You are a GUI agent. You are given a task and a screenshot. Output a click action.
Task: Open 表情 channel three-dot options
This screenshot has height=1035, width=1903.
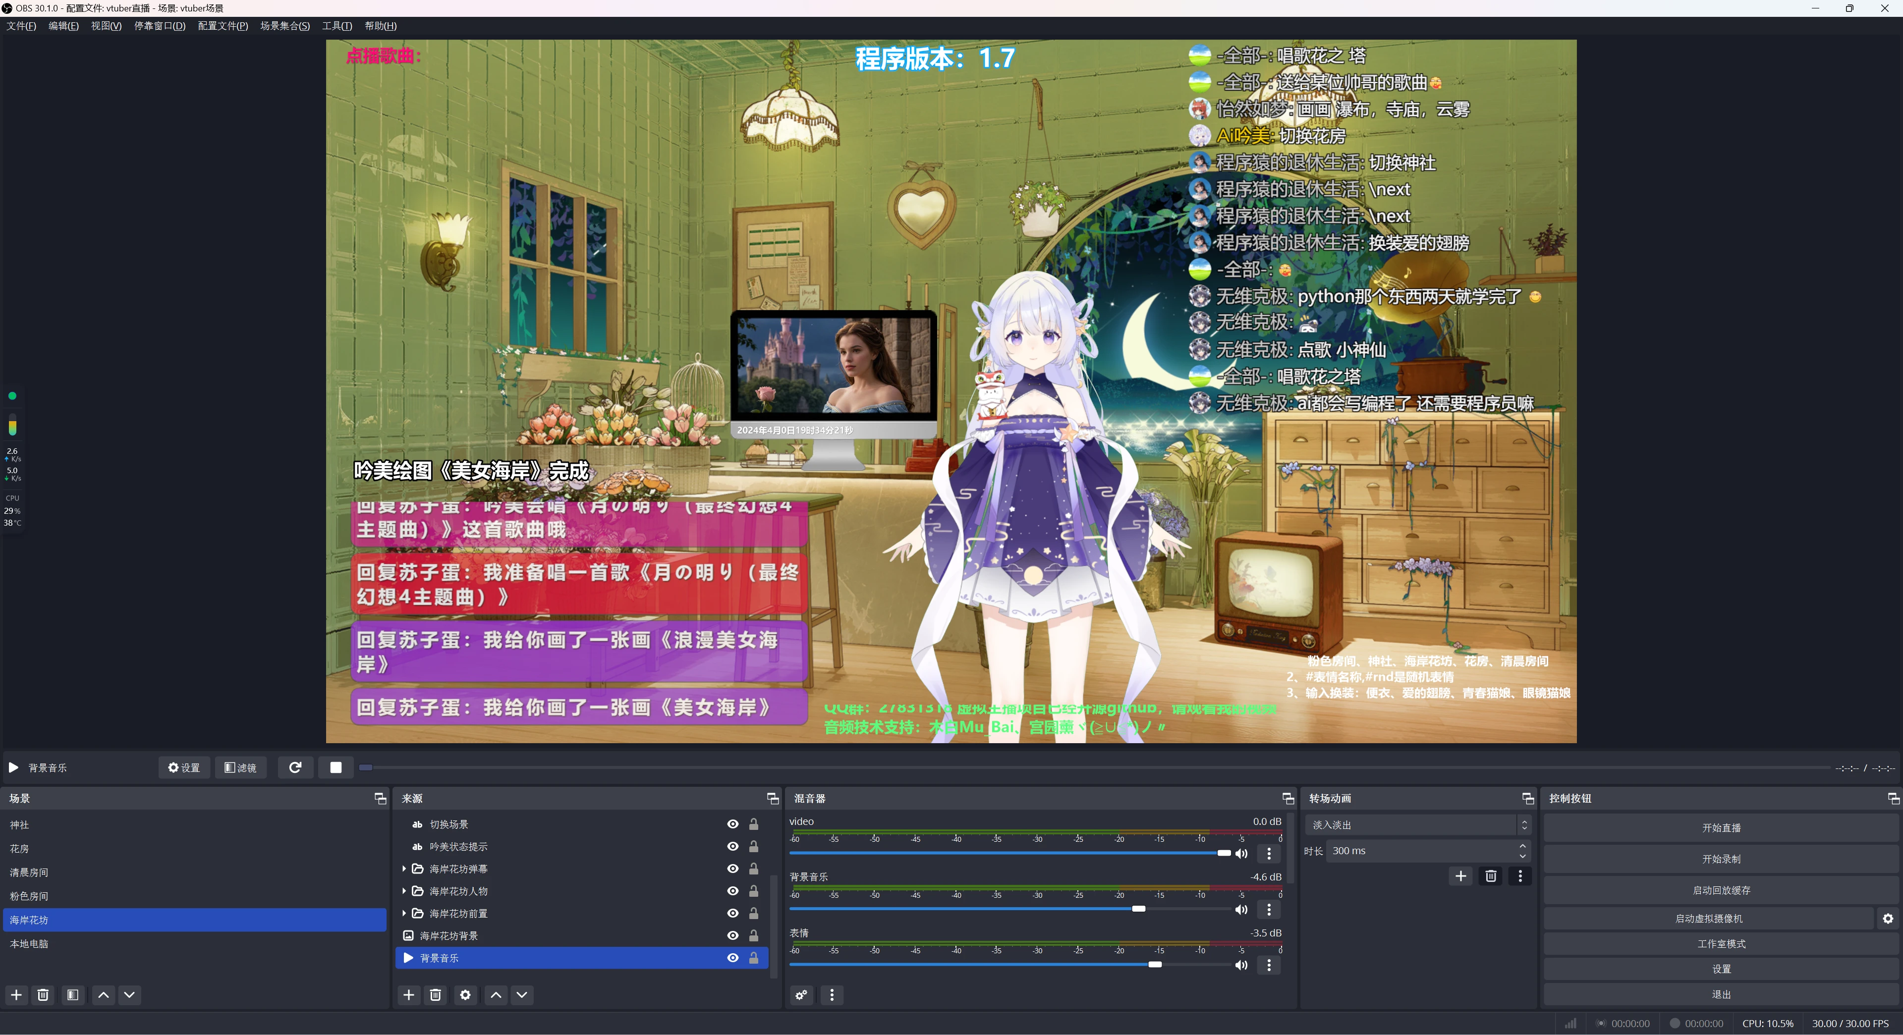click(x=1269, y=964)
